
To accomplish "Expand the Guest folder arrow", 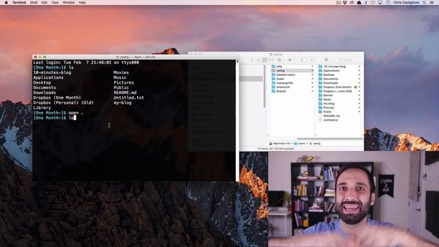I will (x=312, y=79).
